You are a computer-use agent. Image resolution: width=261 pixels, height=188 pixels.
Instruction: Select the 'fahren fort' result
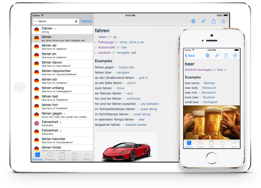(x=62, y=106)
